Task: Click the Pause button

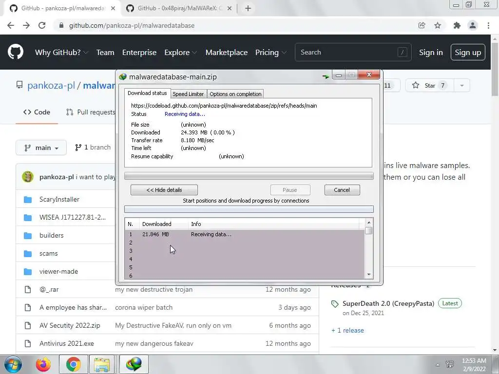Action: tap(290, 190)
